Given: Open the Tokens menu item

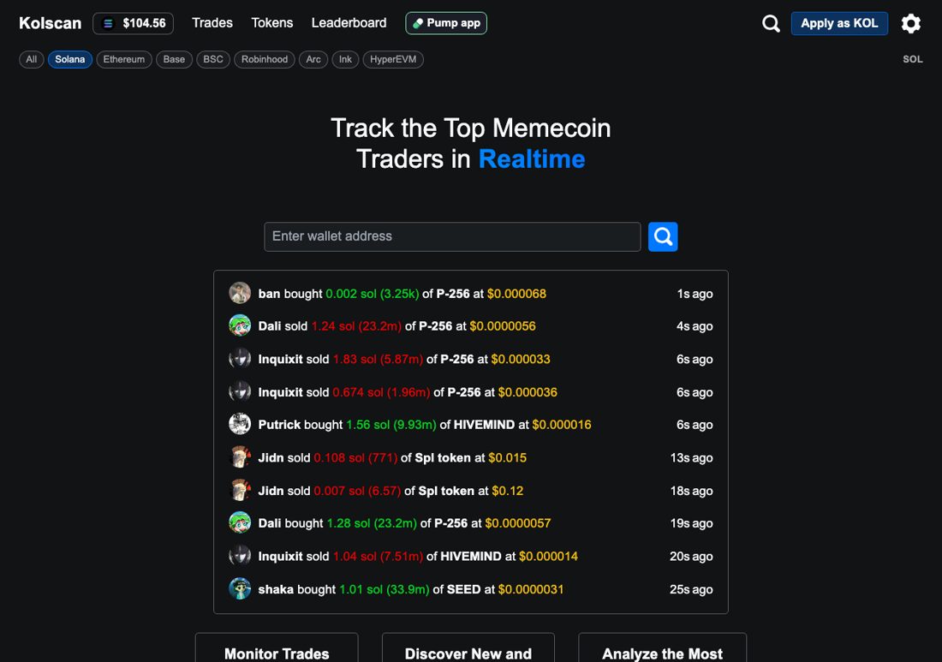Looking at the screenshot, I should [x=272, y=23].
